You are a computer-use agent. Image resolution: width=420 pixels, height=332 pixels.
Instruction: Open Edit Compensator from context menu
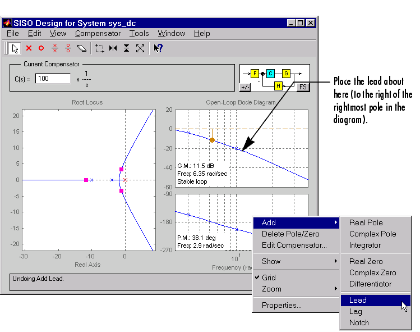tap(294, 245)
